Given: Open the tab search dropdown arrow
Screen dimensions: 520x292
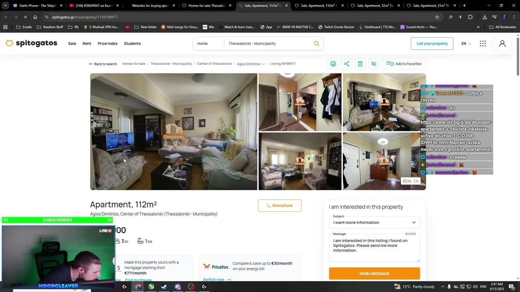Looking at the screenshot, I should pyautogui.click(x=5, y=6).
